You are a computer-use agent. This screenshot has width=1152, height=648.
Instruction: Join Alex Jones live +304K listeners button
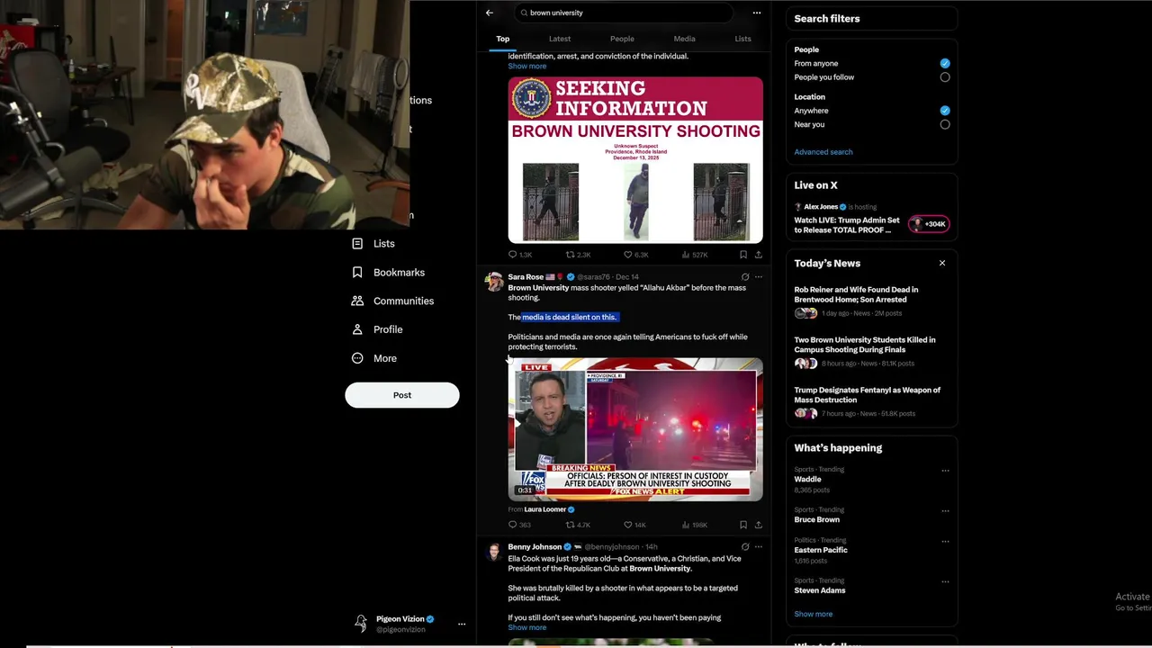coord(929,224)
